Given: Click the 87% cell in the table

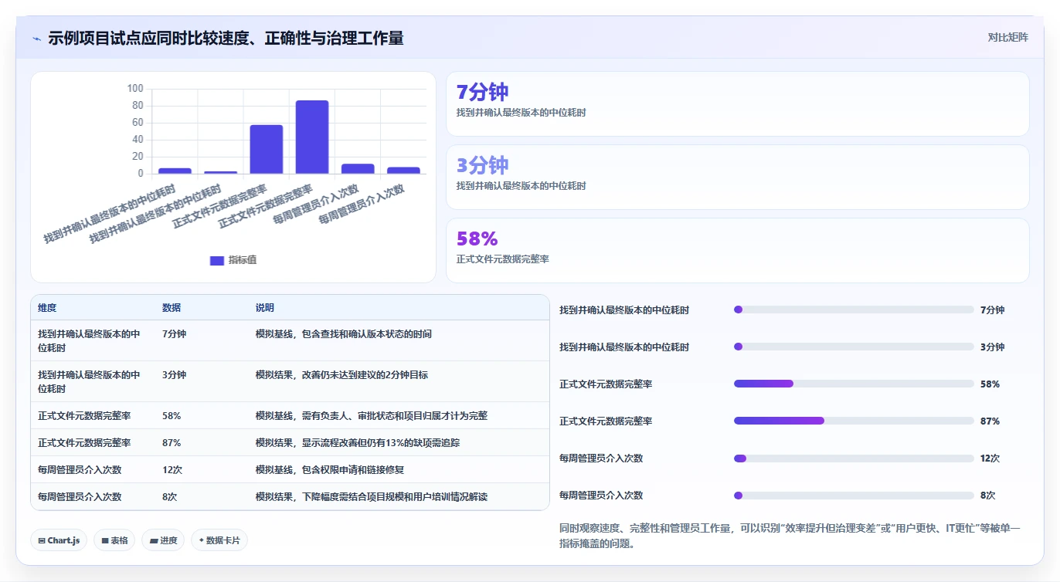Looking at the screenshot, I should point(172,442).
